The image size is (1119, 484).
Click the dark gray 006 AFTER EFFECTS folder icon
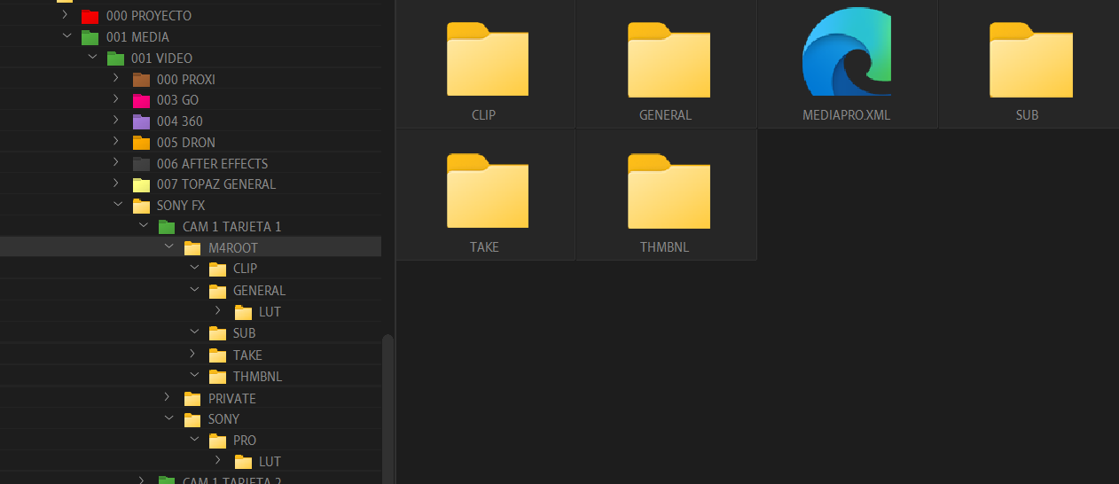(141, 164)
